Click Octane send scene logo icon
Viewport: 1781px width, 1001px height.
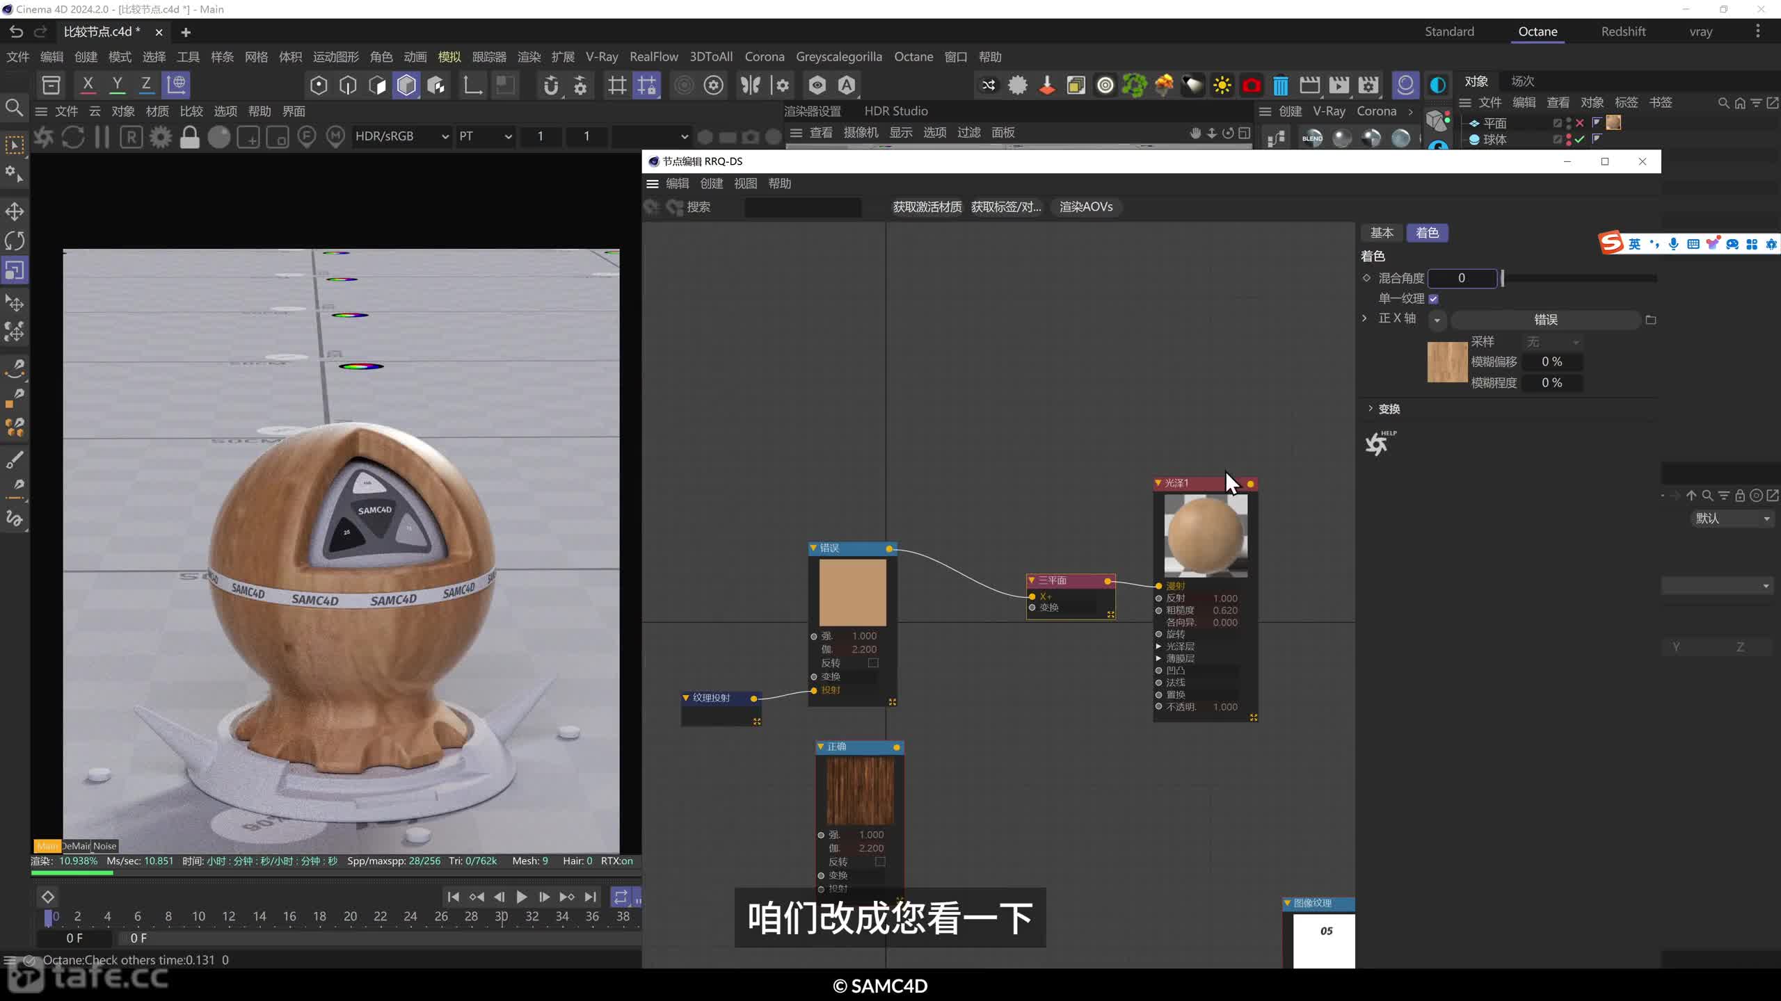(x=44, y=137)
